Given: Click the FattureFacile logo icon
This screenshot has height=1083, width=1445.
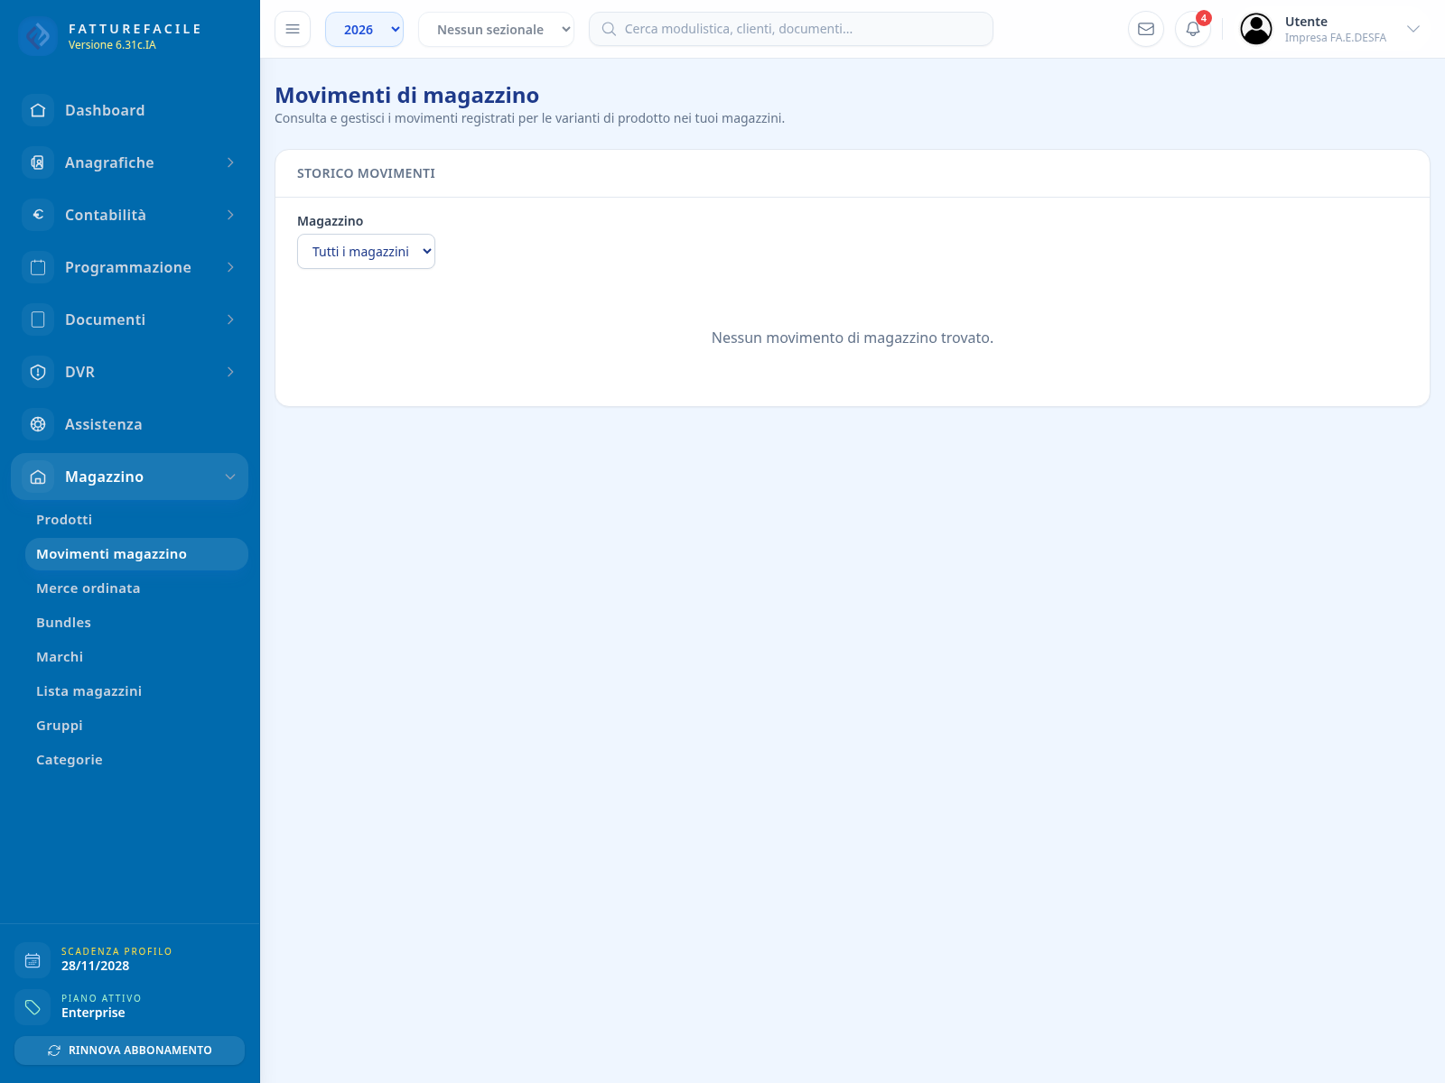Looking at the screenshot, I should (38, 36).
